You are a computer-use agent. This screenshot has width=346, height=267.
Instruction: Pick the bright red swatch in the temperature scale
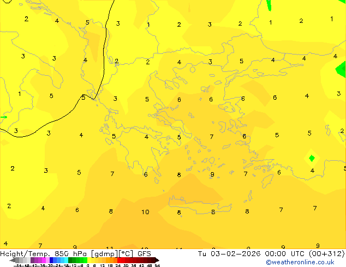point(119,260)
